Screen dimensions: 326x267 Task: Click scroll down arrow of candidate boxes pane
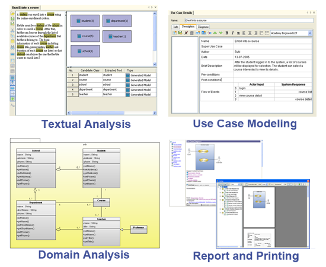pos(155,64)
